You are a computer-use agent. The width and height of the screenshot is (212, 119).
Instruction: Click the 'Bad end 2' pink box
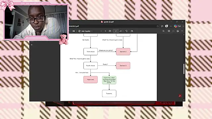(x=123, y=52)
